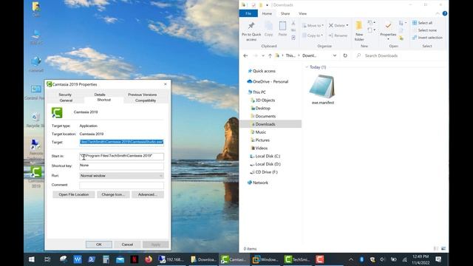Collapse the Today (1) group
The width and height of the screenshot is (473, 266).
[x=307, y=67]
